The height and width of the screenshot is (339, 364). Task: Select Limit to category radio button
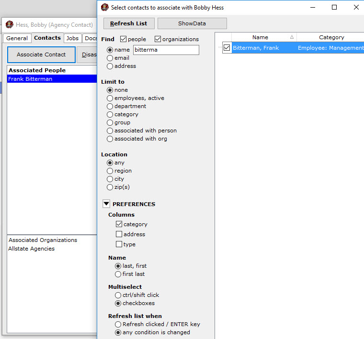tap(110, 114)
